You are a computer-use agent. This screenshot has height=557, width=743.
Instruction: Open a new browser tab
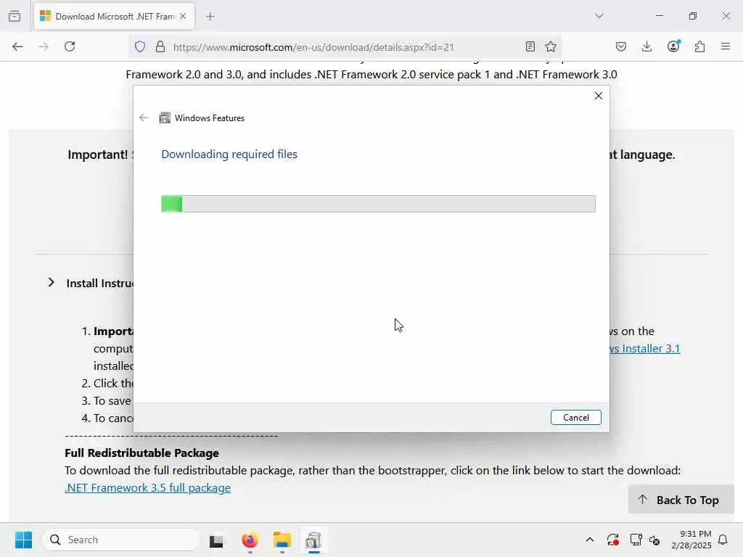pos(210,16)
